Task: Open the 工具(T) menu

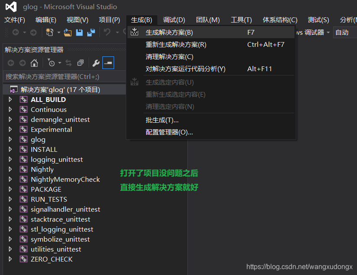Action: 241,20
